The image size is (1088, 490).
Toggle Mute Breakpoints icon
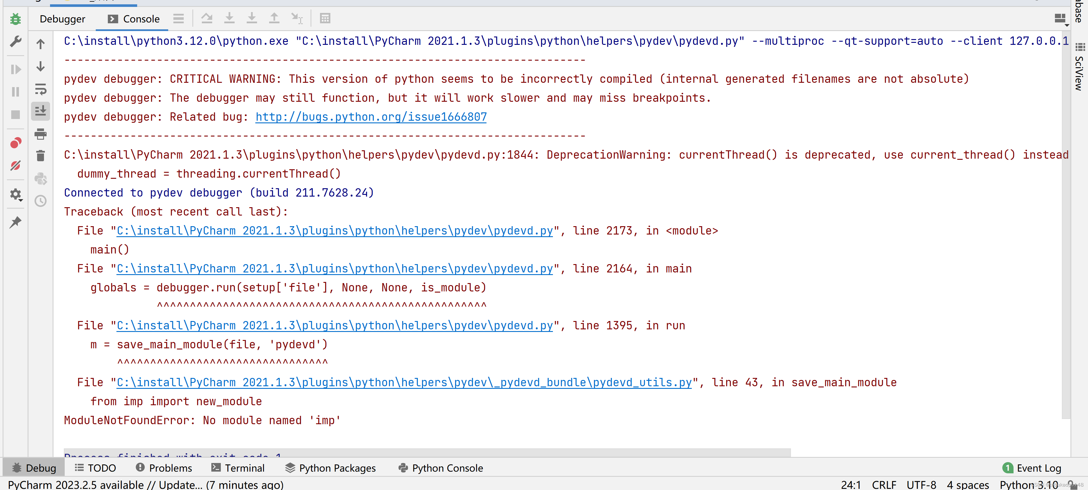[x=15, y=166]
